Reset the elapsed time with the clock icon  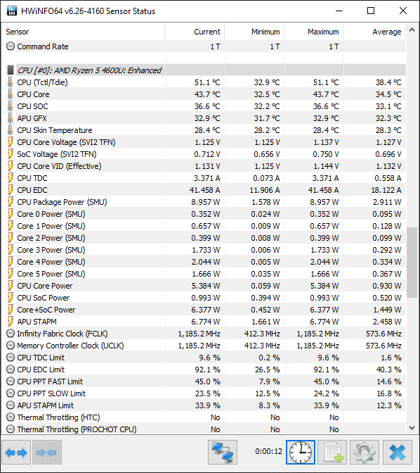pyautogui.click(x=301, y=452)
